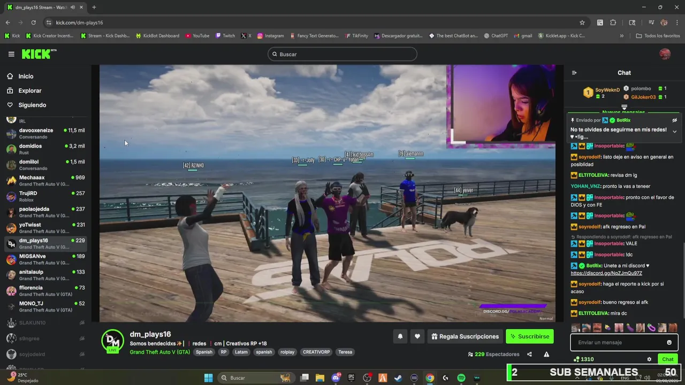Click the dm_plays16 channel avatar
The width and height of the screenshot is (685, 385).
[x=112, y=341]
